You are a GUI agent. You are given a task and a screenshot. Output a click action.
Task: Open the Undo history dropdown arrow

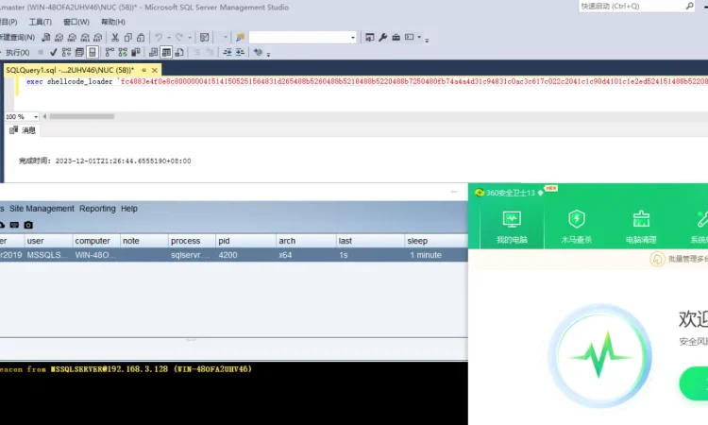pyautogui.click(x=169, y=38)
